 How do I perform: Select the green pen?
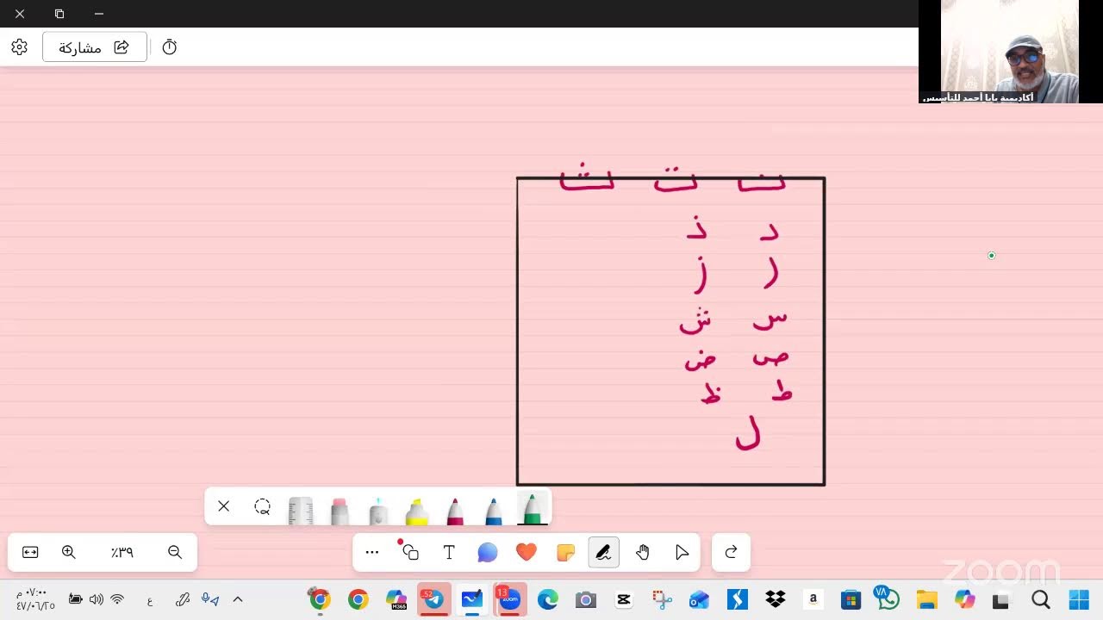click(533, 508)
